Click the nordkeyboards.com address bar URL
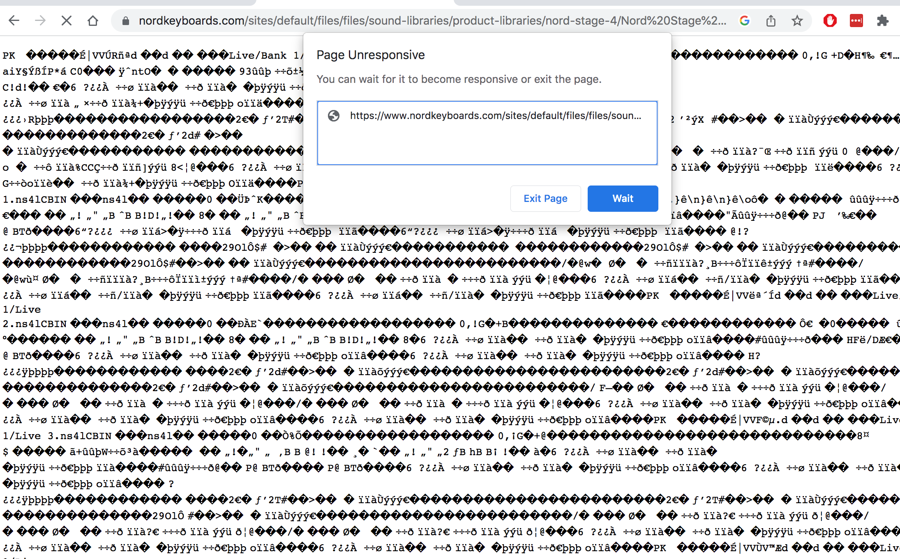This screenshot has width=900, height=559. point(432,21)
